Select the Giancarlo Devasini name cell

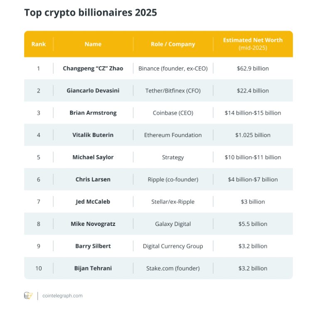[x=93, y=91]
